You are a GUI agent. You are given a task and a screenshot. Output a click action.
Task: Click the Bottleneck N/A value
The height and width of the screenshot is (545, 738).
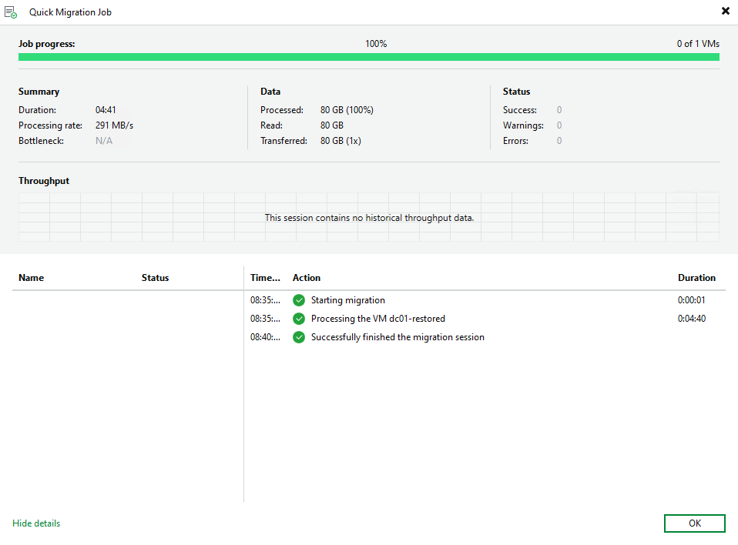(x=104, y=141)
